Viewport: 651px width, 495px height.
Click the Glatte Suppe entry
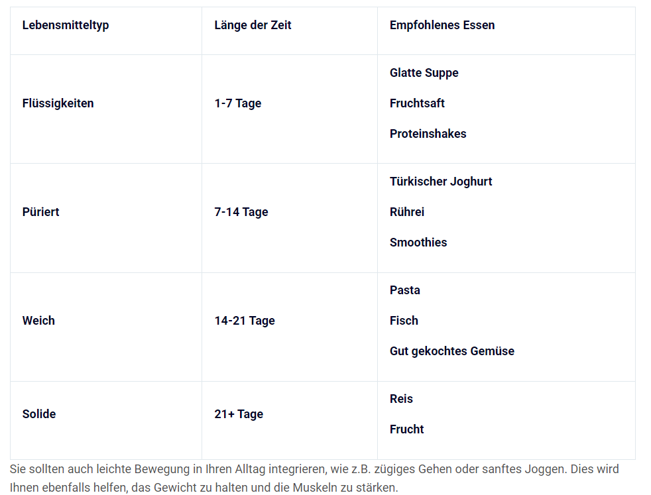424,73
